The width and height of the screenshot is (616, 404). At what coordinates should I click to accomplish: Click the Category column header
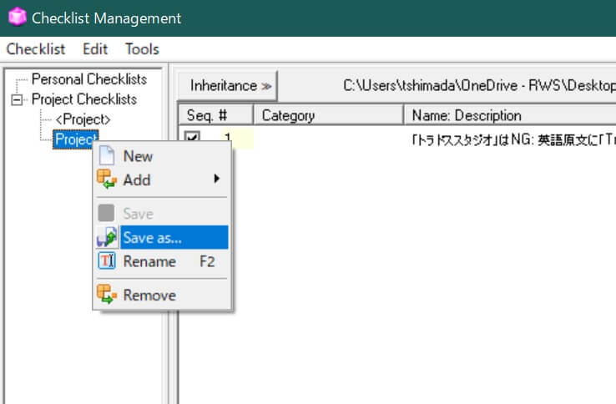(288, 116)
